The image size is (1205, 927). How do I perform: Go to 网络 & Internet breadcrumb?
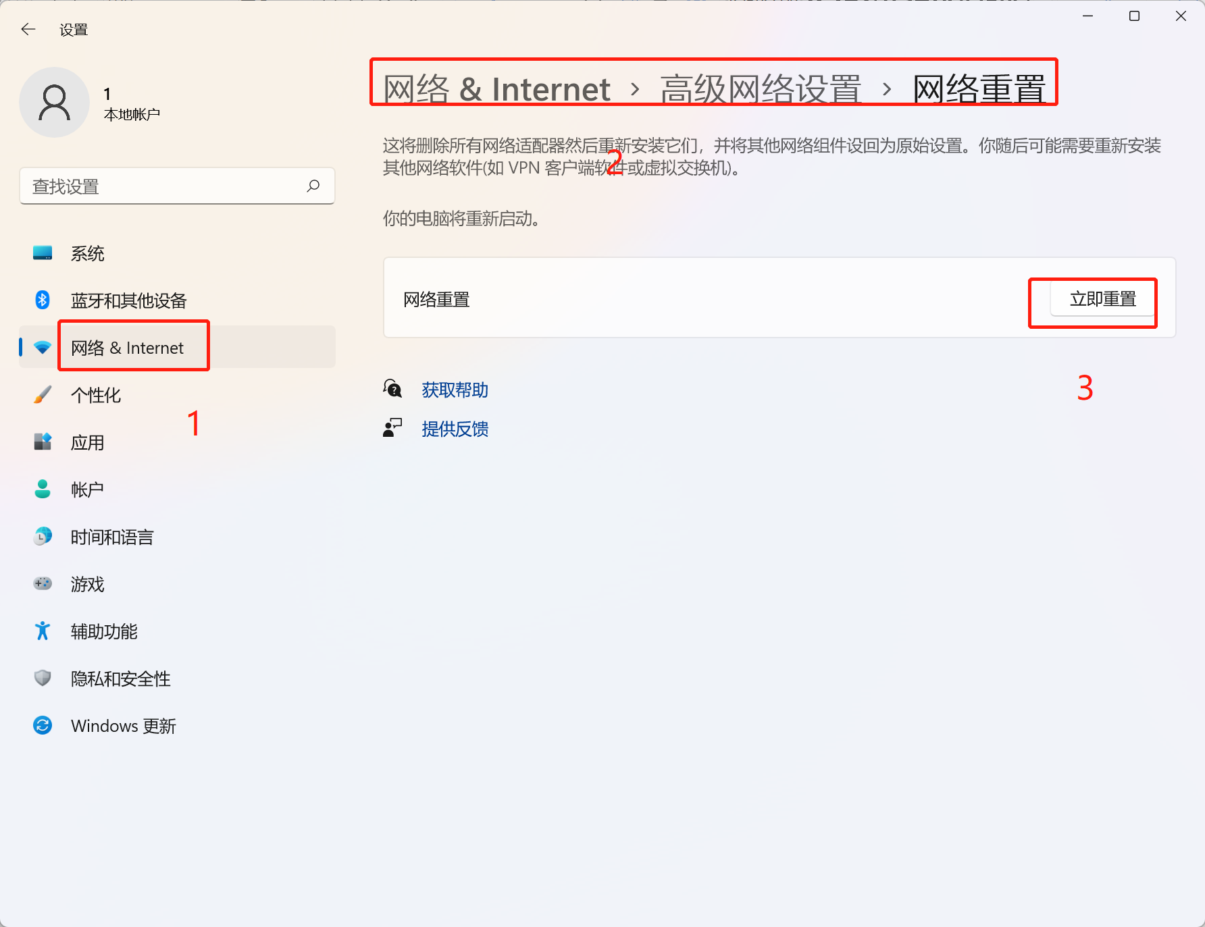(496, 89)
